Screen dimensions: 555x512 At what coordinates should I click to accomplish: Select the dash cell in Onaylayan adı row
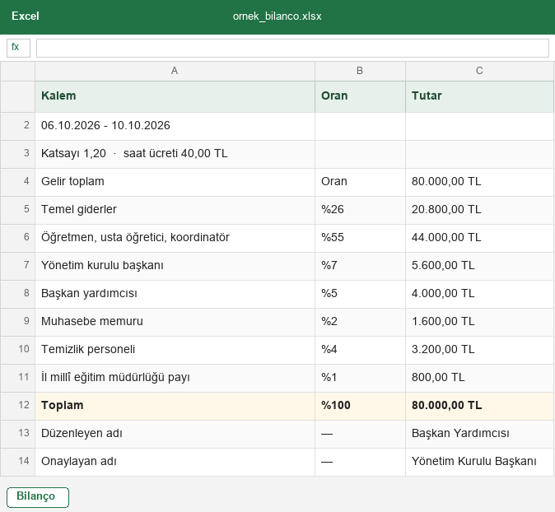pyautogui.click(x=360, y=462)
